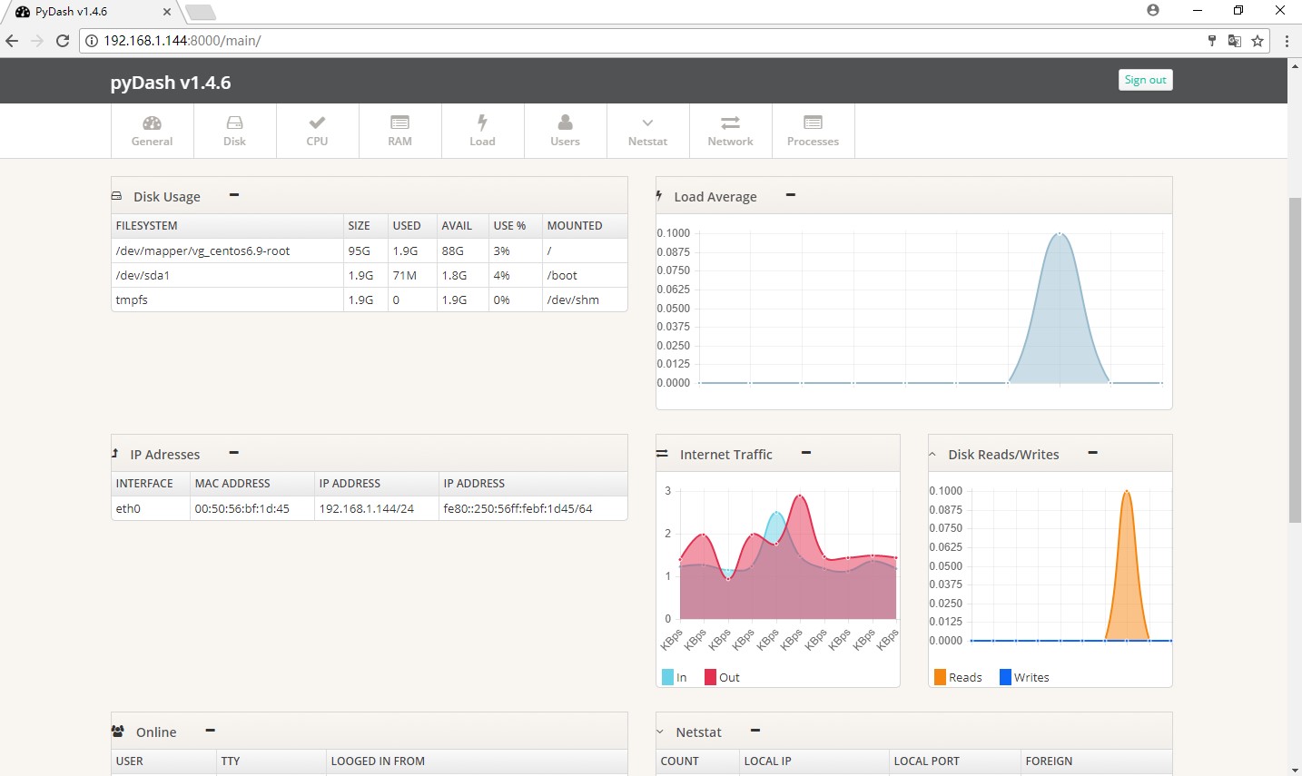Go back in browser history
Screen dimensions: 1302x776
(x=12, y=41)
